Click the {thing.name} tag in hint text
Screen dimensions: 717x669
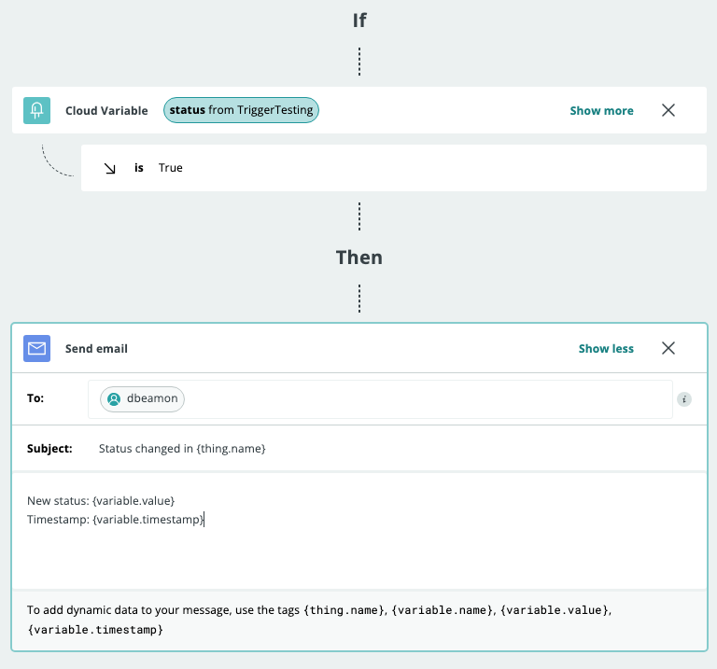click(345, 610)
